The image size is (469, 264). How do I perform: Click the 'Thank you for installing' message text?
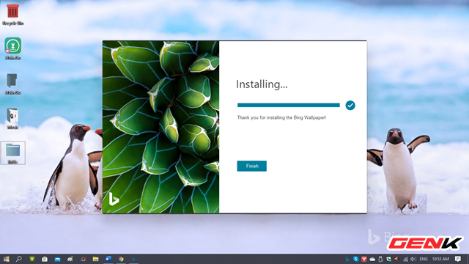(x=281, y=117)
